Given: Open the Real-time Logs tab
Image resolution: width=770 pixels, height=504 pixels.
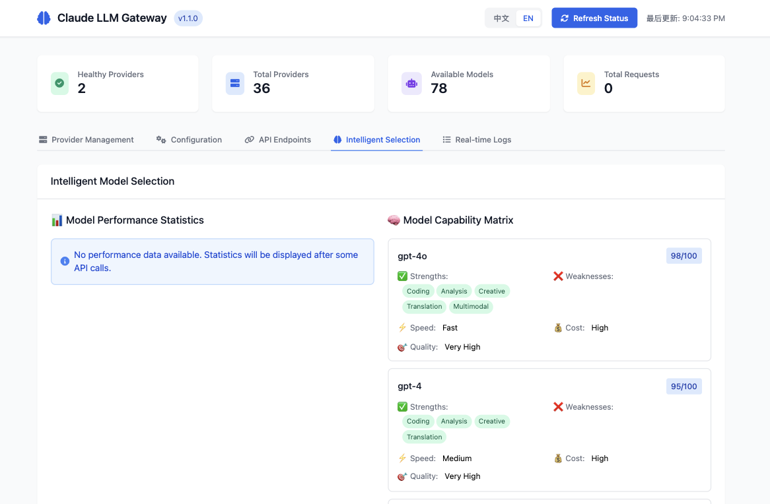Looking at the screenshot, I should tap(477, 140).
